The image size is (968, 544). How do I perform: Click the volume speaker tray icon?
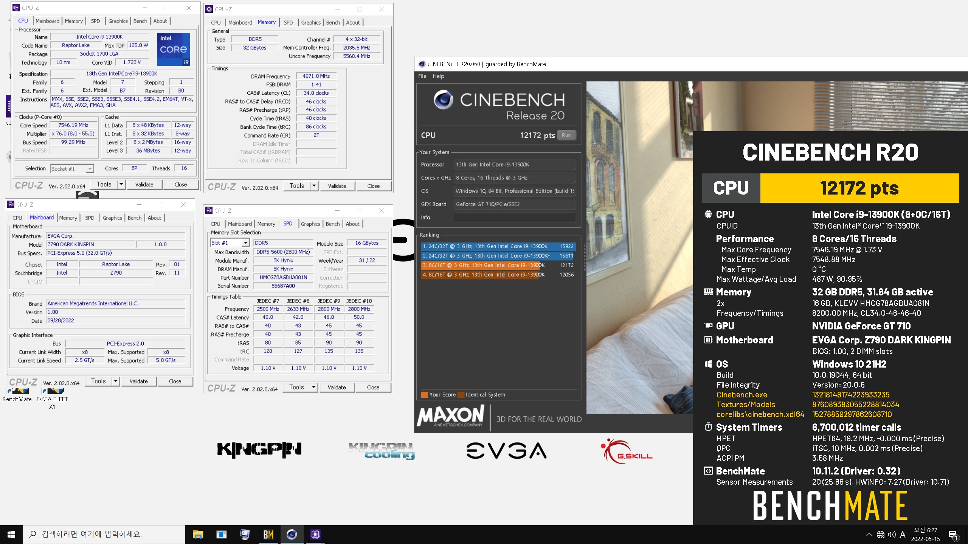coord(892,535)
